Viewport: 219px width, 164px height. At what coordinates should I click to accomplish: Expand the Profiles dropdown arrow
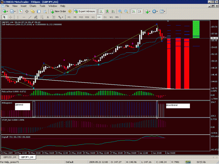pyautogui.click(x=15, y=12)
